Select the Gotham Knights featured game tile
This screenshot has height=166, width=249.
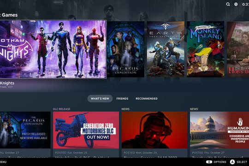(53, 49)
